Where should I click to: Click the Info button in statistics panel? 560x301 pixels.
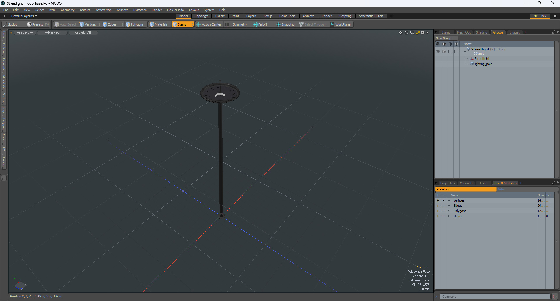tap(527, 189)
